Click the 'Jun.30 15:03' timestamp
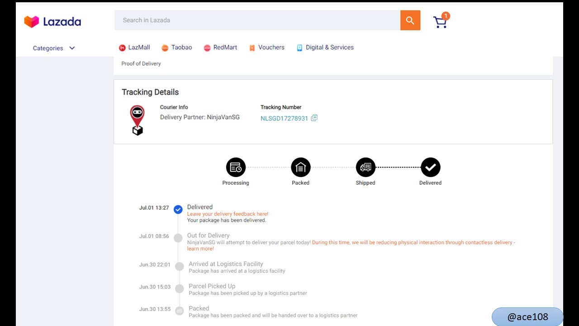Image resolution: width=579 pixels, height=326 pixels. [x=155, y=287]
